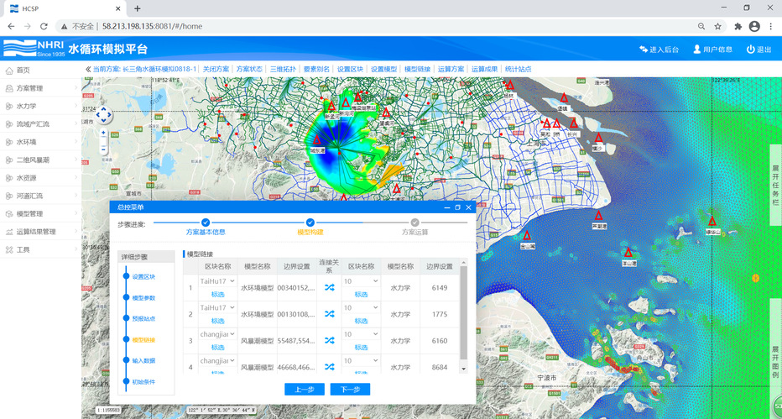This screenshot has height=419, width=782.
Task: Select the 输入数据 detailed step
Action: pyautogui.click(x=143, y=360)
